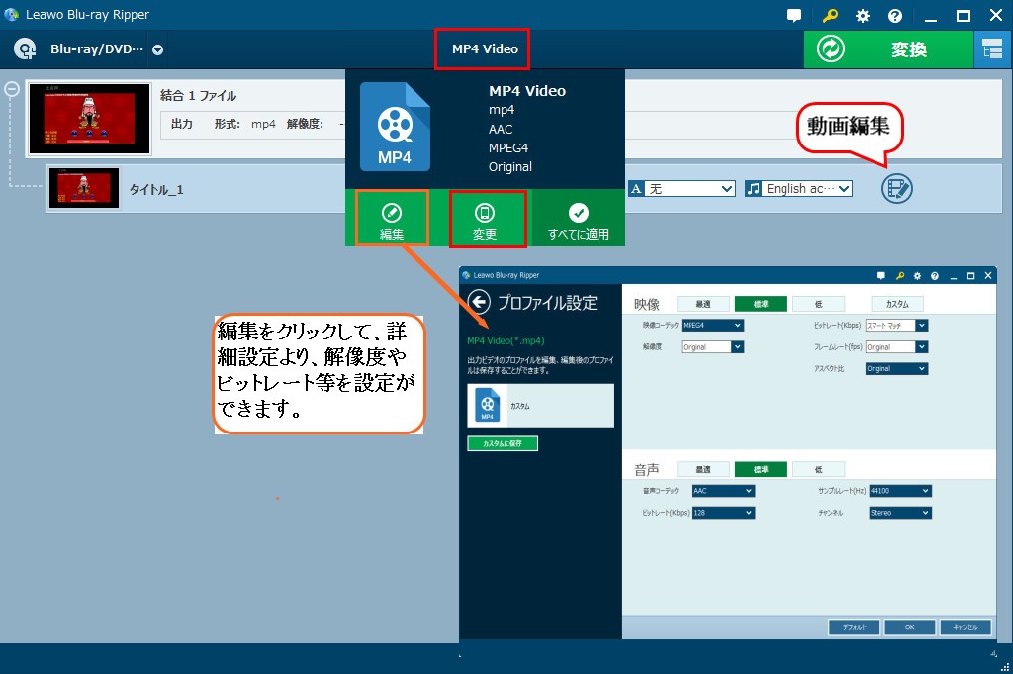Open the フレームレート Original dropdown

click(896, 347)
